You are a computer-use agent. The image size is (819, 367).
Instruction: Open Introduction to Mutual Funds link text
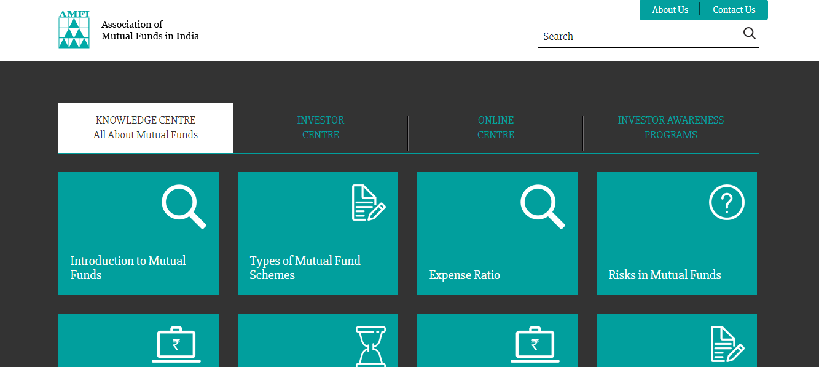coord(128,268)
